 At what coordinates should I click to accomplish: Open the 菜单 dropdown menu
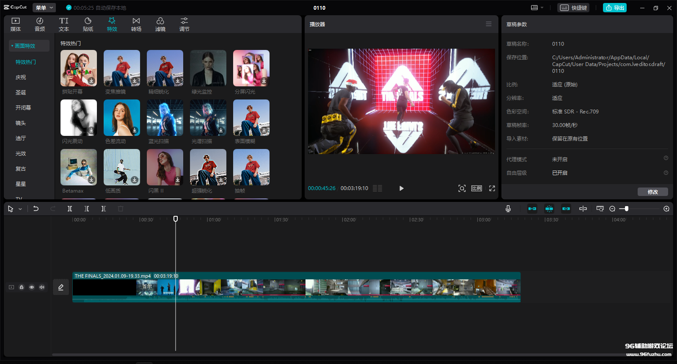[44, 8]
